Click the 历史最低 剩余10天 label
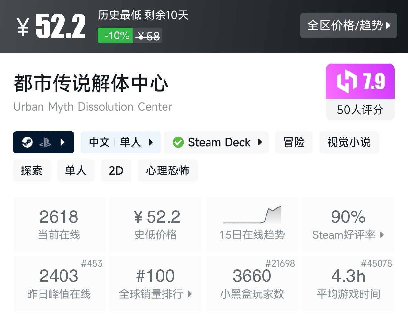Image resolution: width=408 pixels, height=317 pixels. 143,15
